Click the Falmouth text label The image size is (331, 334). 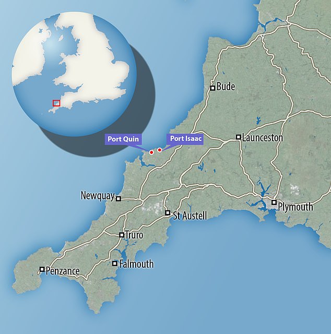(136, 264)
